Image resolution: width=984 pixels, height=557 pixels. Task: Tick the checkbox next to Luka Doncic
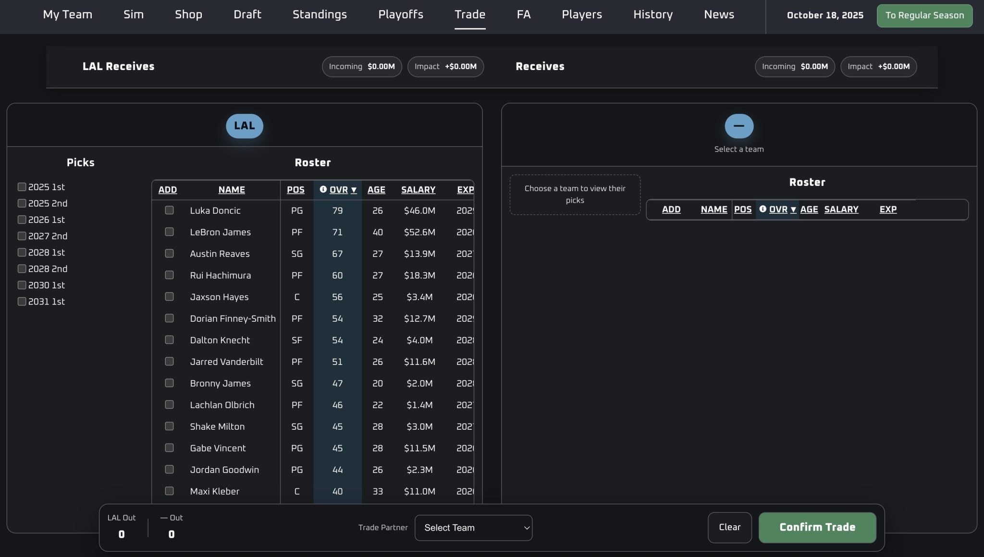tap(169, 210)
